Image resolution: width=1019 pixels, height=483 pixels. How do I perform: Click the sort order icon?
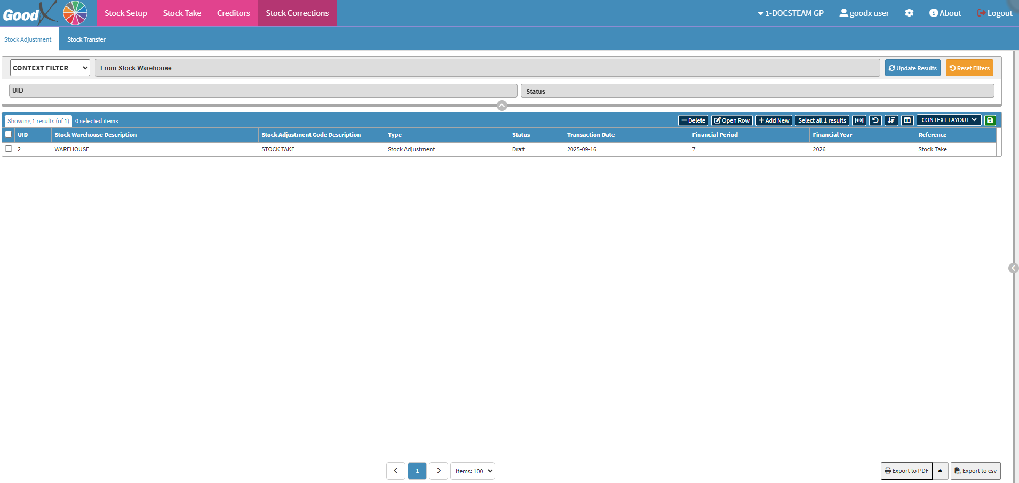coord(891,120)
